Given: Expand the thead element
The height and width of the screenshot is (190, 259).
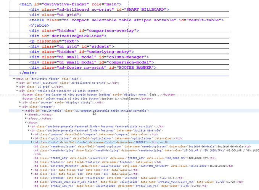Looking at the screenshot, I should [x=26, y=114].
